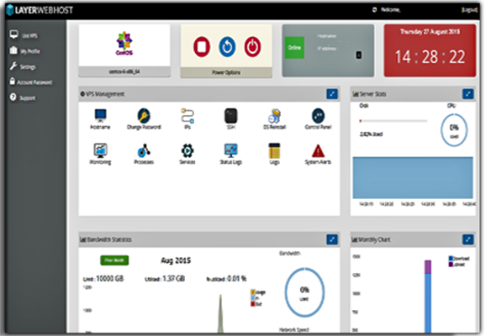This screenshot has width=486, height=336.
Task: Open the Services gear icon
Action: 188,151
